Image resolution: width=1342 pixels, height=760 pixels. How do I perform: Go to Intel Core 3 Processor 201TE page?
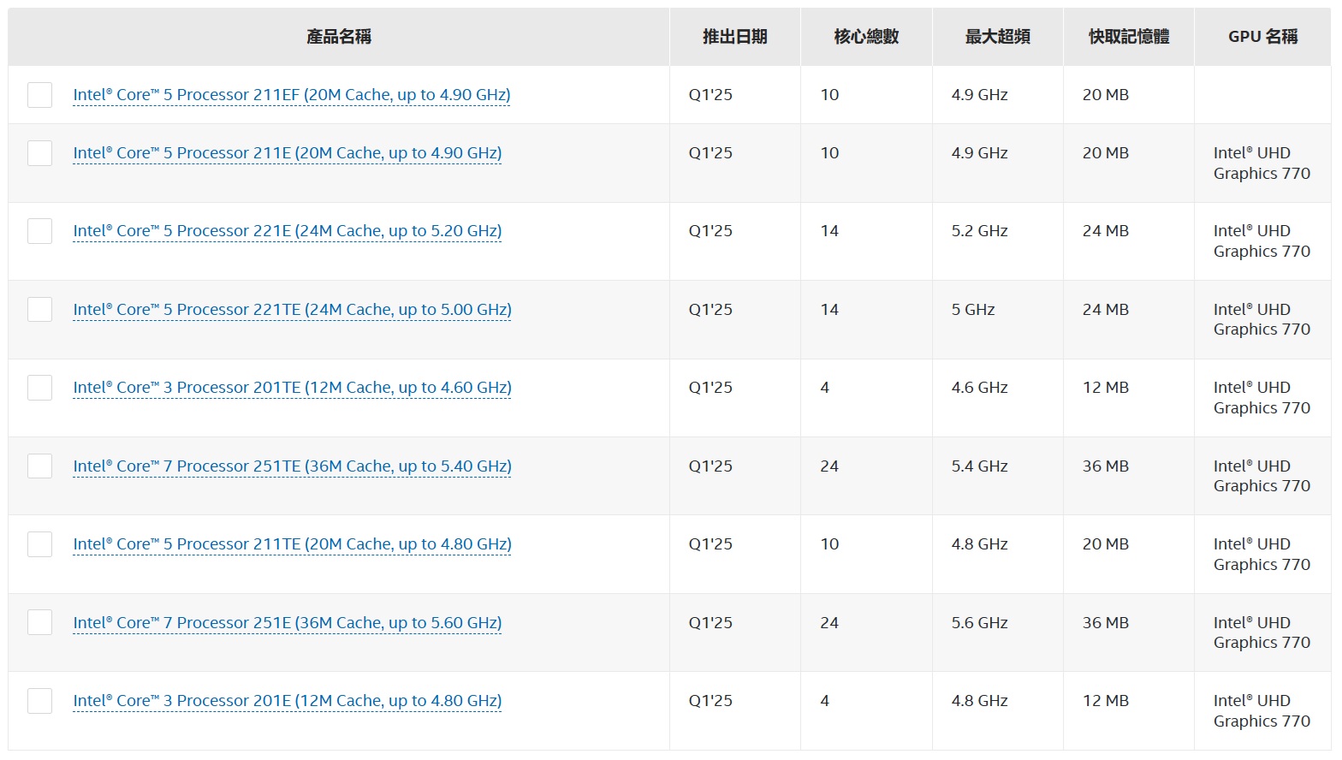[292, 388]
